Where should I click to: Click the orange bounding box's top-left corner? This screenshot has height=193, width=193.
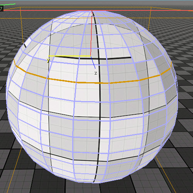(x=20, y=7)
